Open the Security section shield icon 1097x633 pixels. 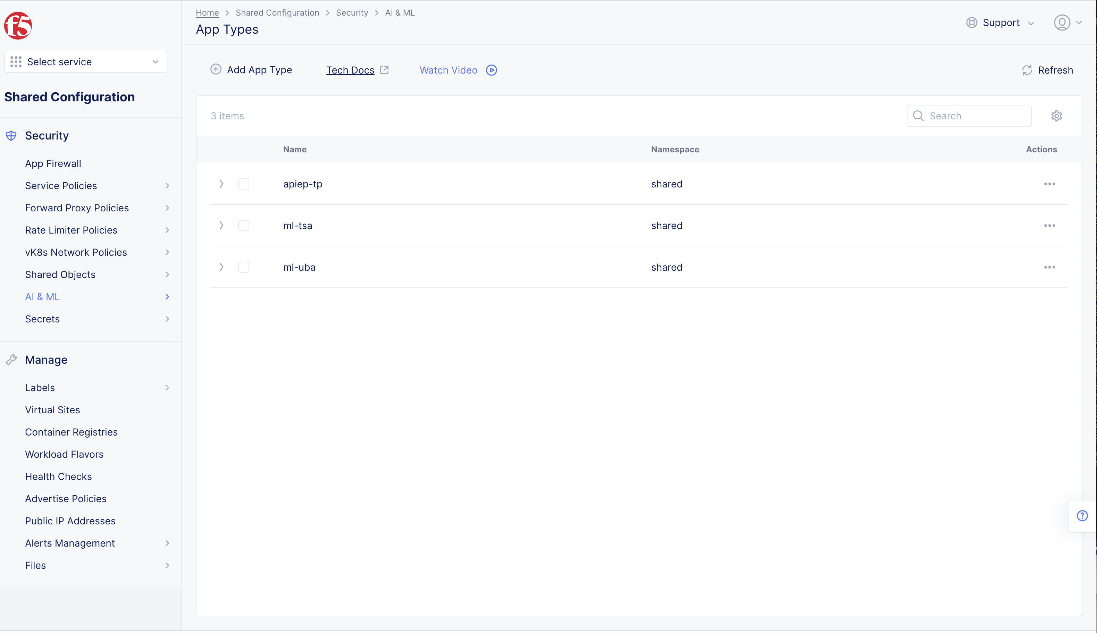(x=11, y=135)
